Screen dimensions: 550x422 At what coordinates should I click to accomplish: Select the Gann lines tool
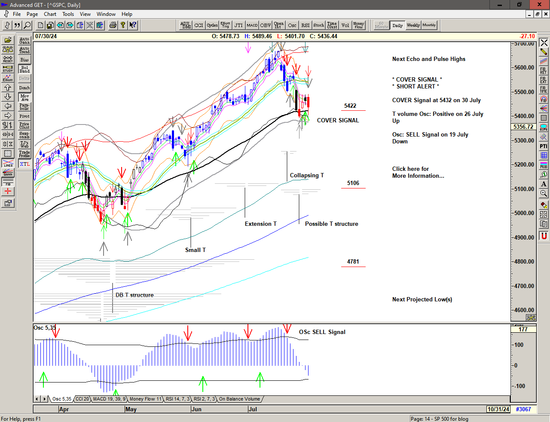point(8,173)
